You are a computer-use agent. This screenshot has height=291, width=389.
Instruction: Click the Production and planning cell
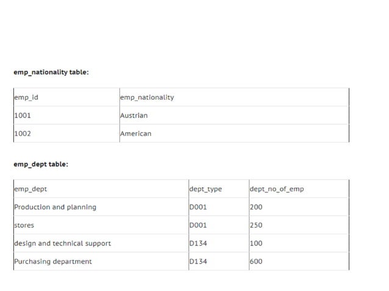pos(55,208)
